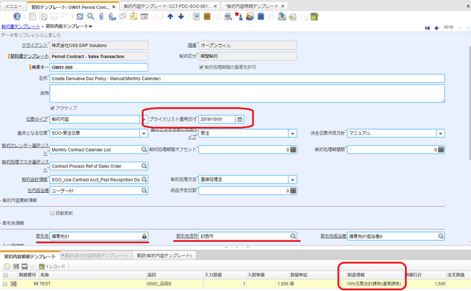Save icon in detail tab toolbar
Image resolution: width=471 pixels, height=291 pixels.
pyautogui.click(x=25, y=266)
